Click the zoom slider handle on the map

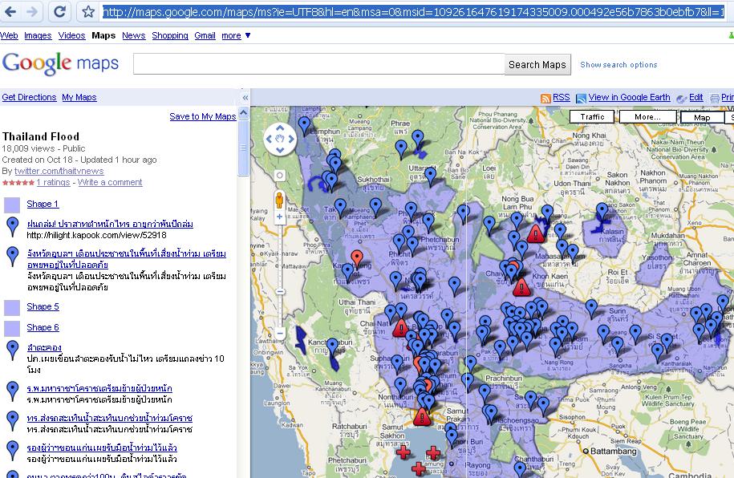tap(280, 291)
